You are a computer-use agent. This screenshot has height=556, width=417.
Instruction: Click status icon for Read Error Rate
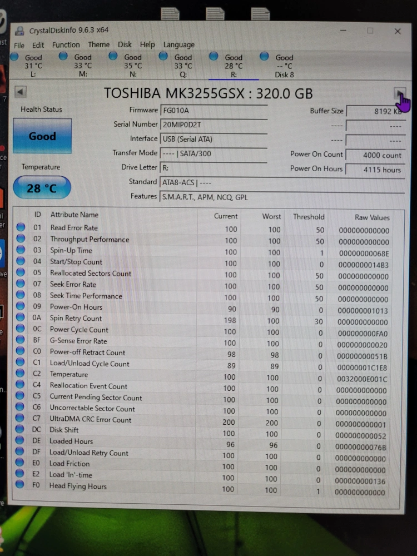pyautogui.click(x=21, y=227)
